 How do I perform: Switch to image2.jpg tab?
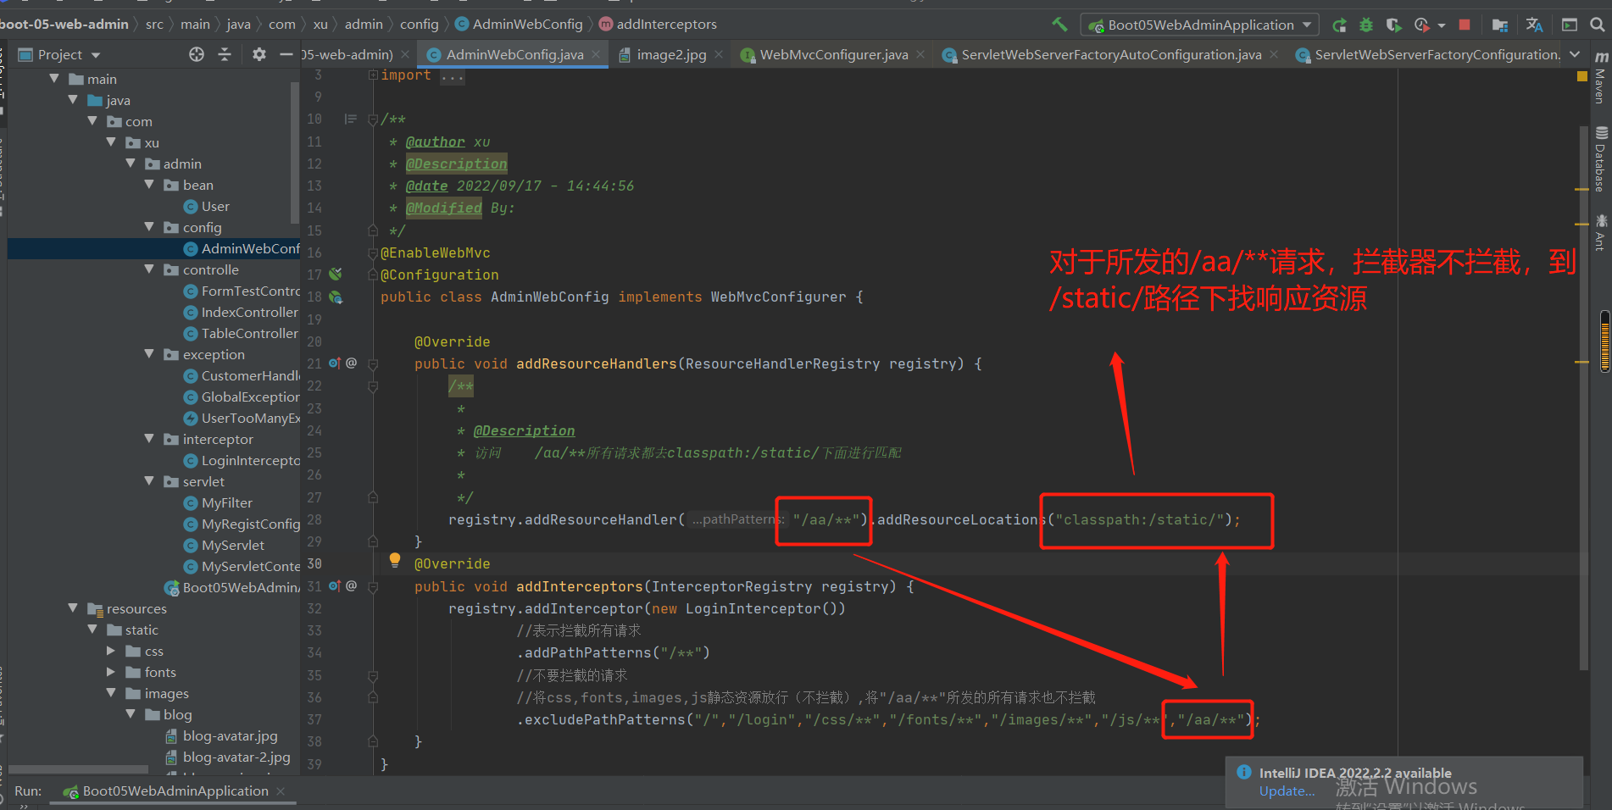[x=670, y=54]
